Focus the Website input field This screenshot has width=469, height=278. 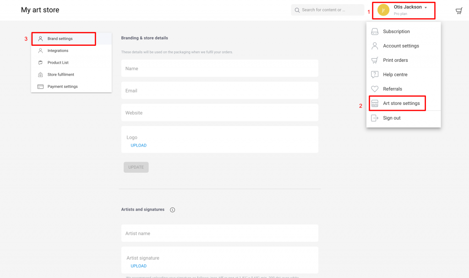[220, 113]
